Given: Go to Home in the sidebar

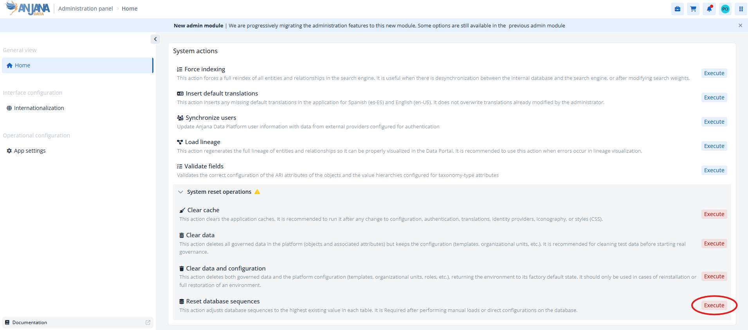Looking at the screenshot, I should tap(78, 65).
